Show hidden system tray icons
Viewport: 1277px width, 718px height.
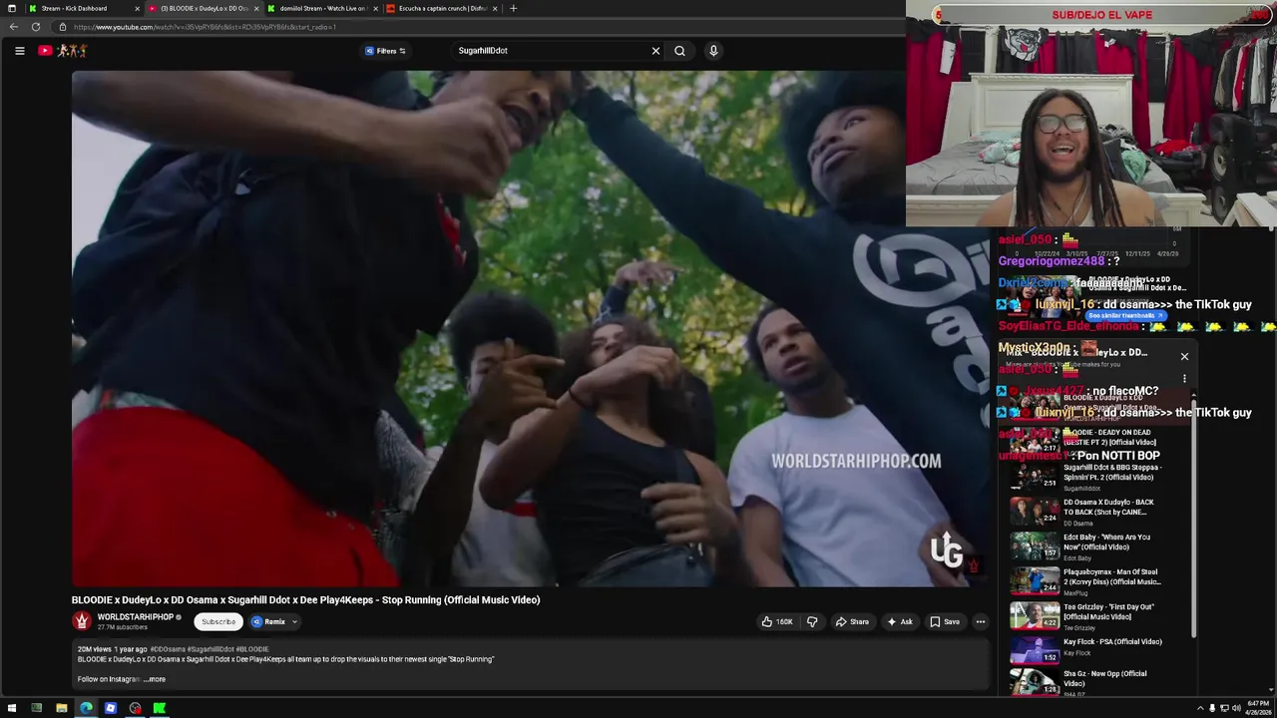tap(1200, 708)
